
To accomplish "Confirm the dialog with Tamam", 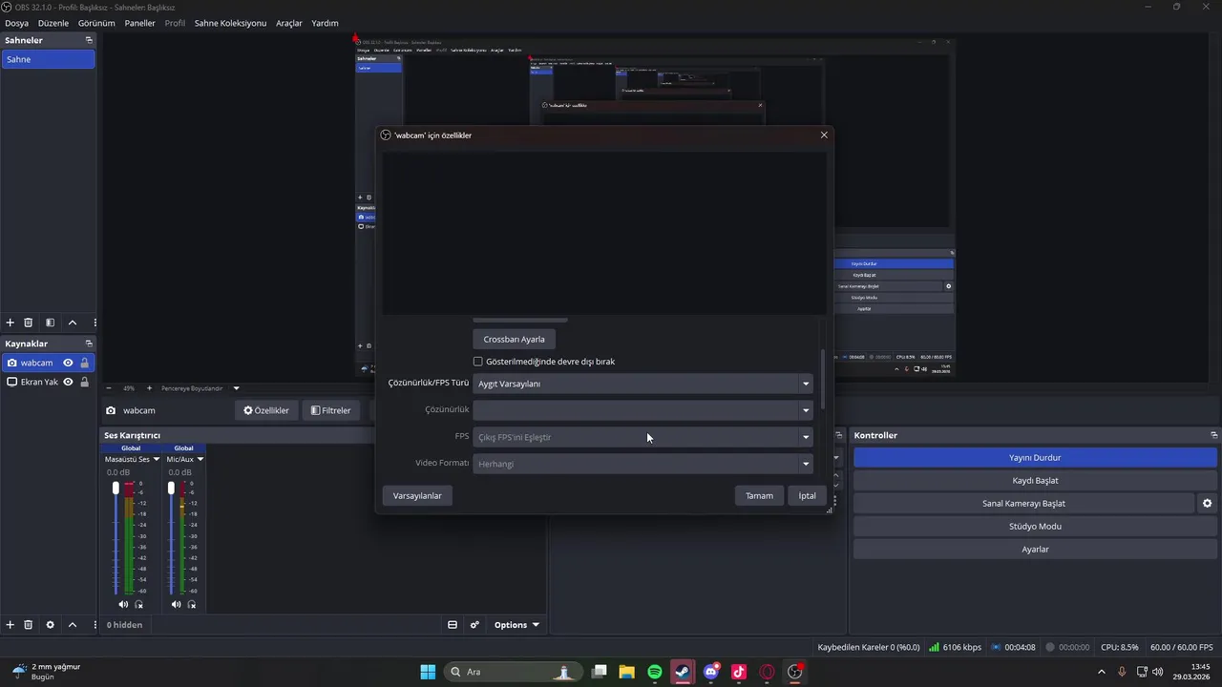I will pyautogui.click(x=759, y=495).
